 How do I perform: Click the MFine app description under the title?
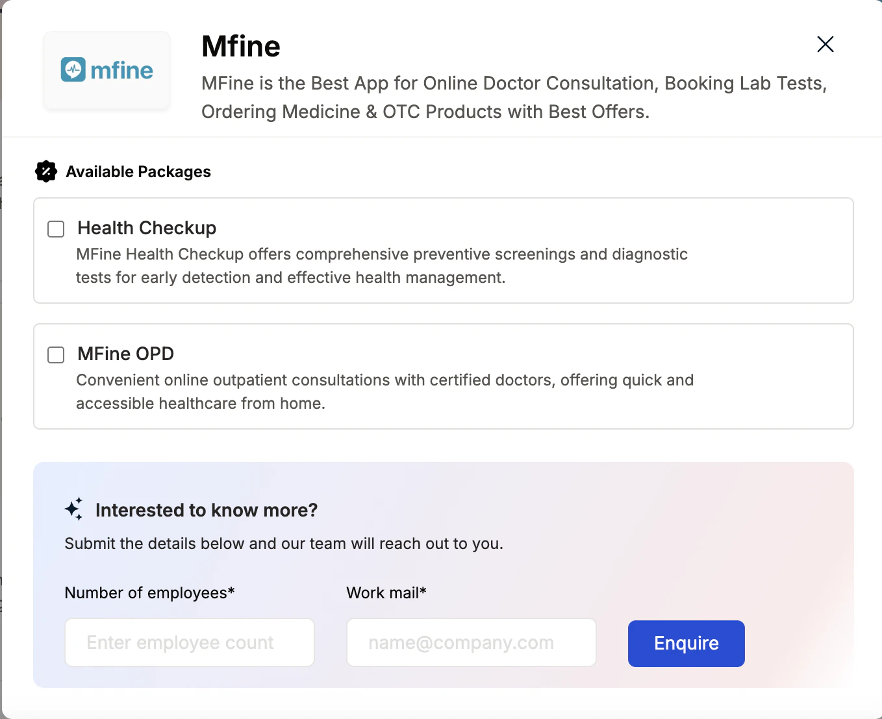tap(514, 97)
